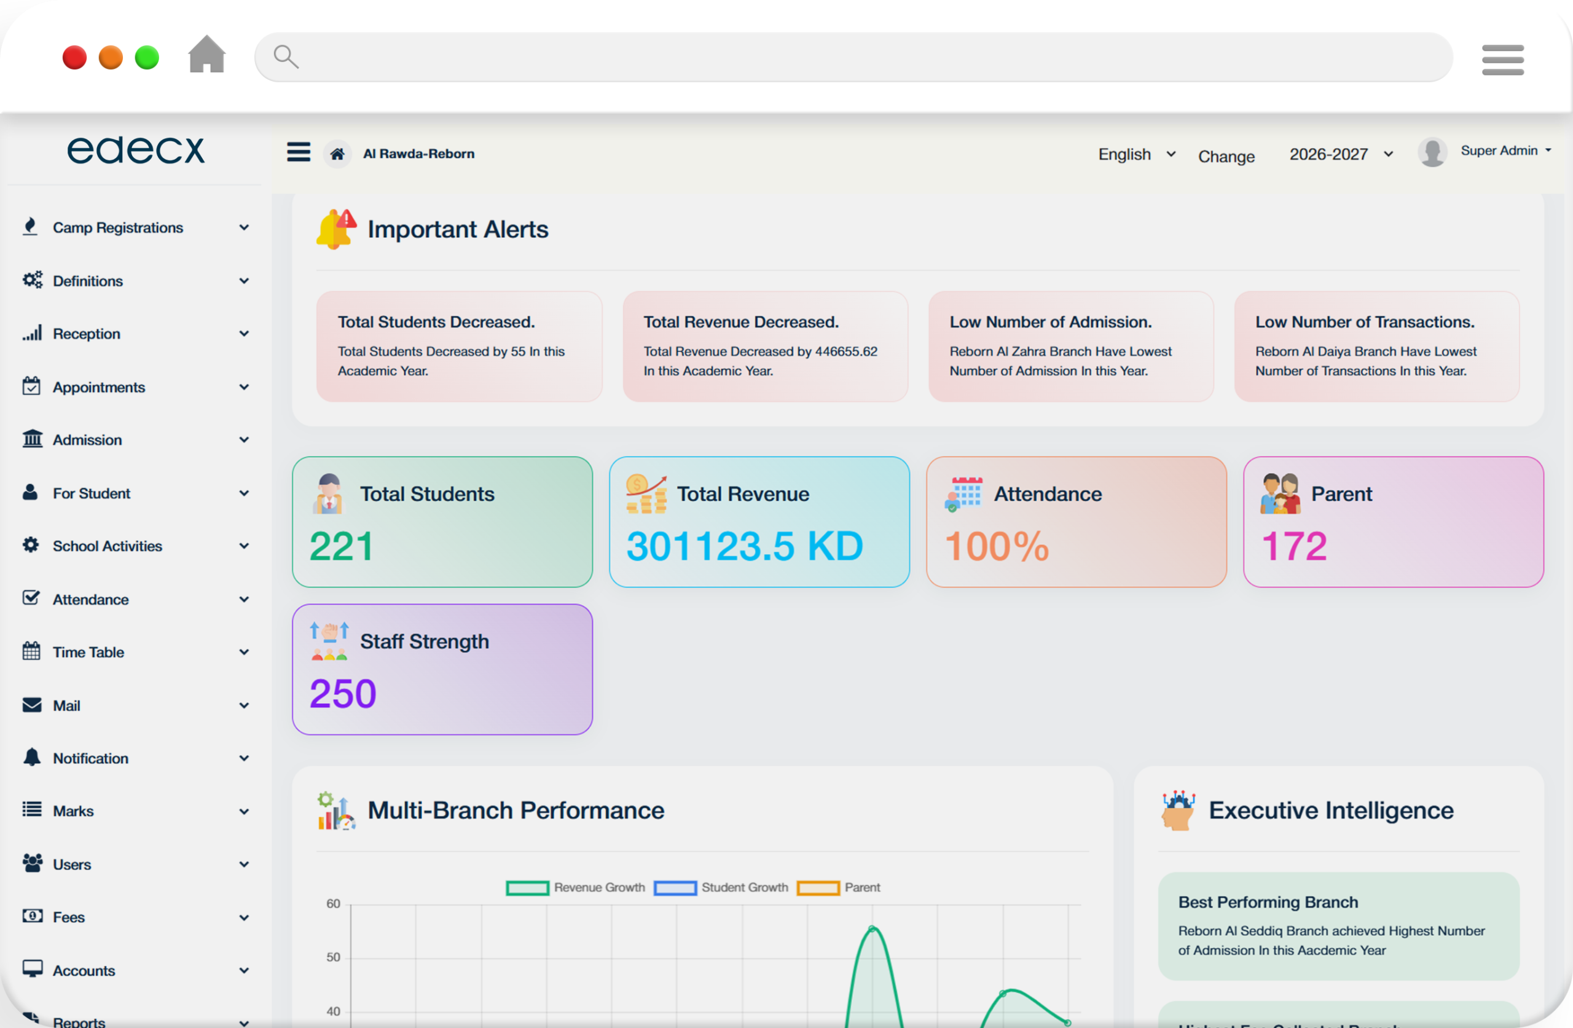1573x1028 pixels.
Task: Click the Time Table calendar icon
Action: 31,651
